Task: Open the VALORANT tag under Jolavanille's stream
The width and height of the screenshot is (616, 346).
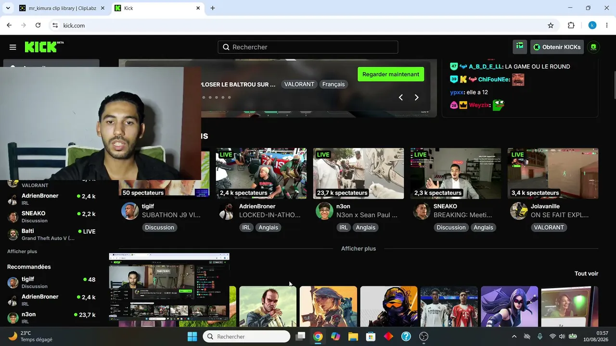Action: tap(549, 227)
